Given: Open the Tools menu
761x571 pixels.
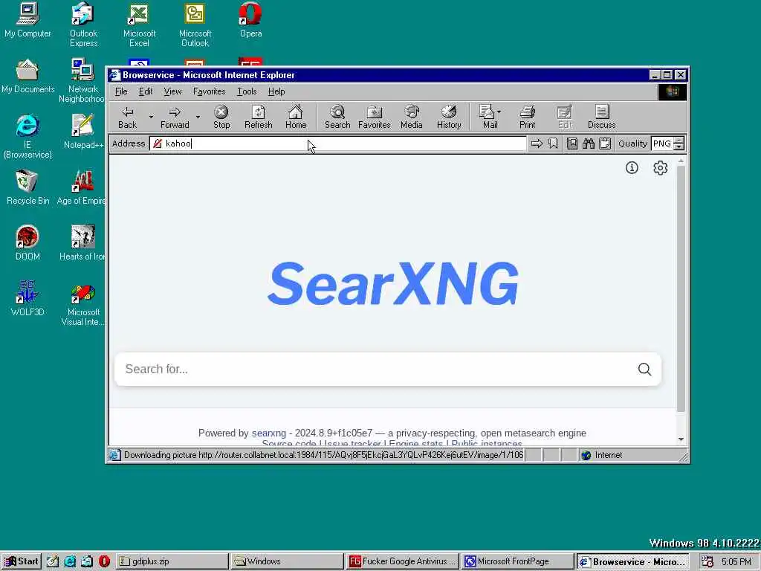Looking at the screenshot, I should pyautogui.click(x=247, y=91).
